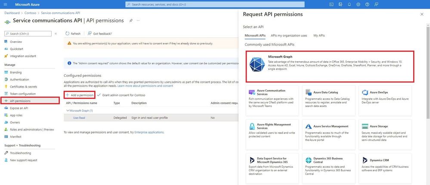
Task: Click the Microsoft Graph logo icon
Action: (257, 64)
